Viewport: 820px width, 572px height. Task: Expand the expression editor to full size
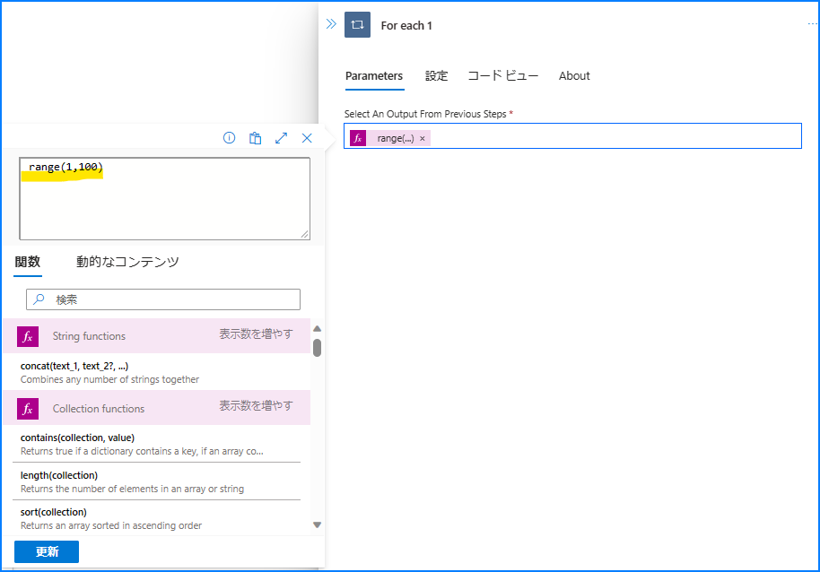pos(282,138)
